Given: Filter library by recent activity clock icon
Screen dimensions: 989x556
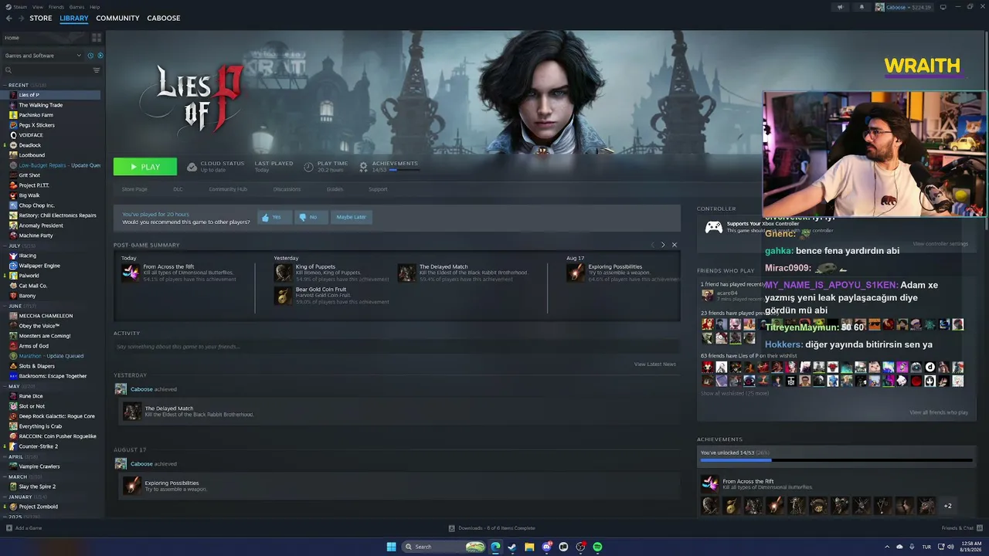Looking at the screenshot, I should pos(90,56).
